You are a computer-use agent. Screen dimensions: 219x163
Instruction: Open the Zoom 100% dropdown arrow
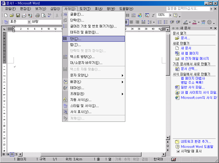(170, 15)
